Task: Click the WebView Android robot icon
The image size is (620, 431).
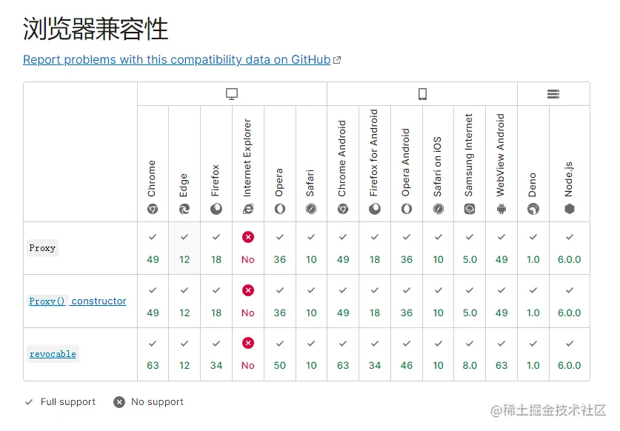Action: tap(501, 209)
